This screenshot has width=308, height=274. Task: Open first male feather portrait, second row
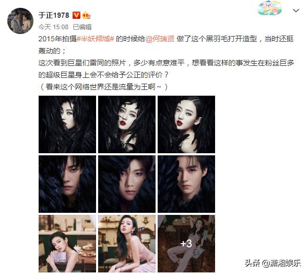(67, 184)
